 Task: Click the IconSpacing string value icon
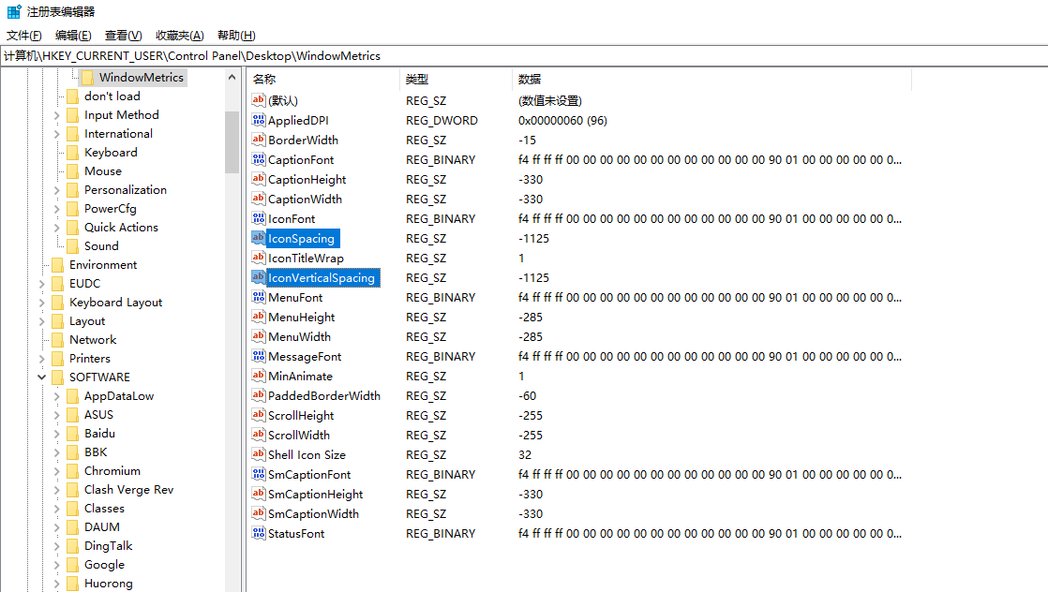click(x=259, y=238)
